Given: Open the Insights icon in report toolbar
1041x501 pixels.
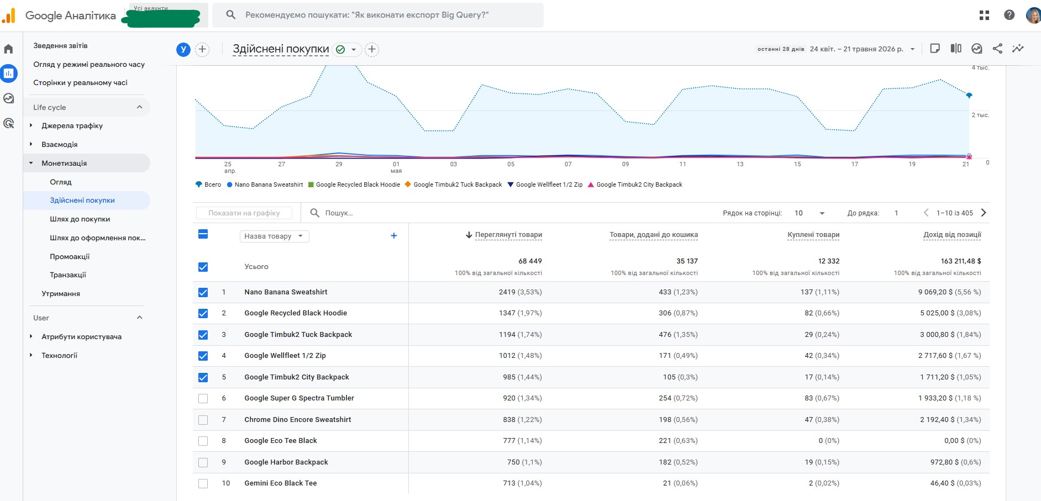Looking at the screenshot, I should [x=977, y=49].
